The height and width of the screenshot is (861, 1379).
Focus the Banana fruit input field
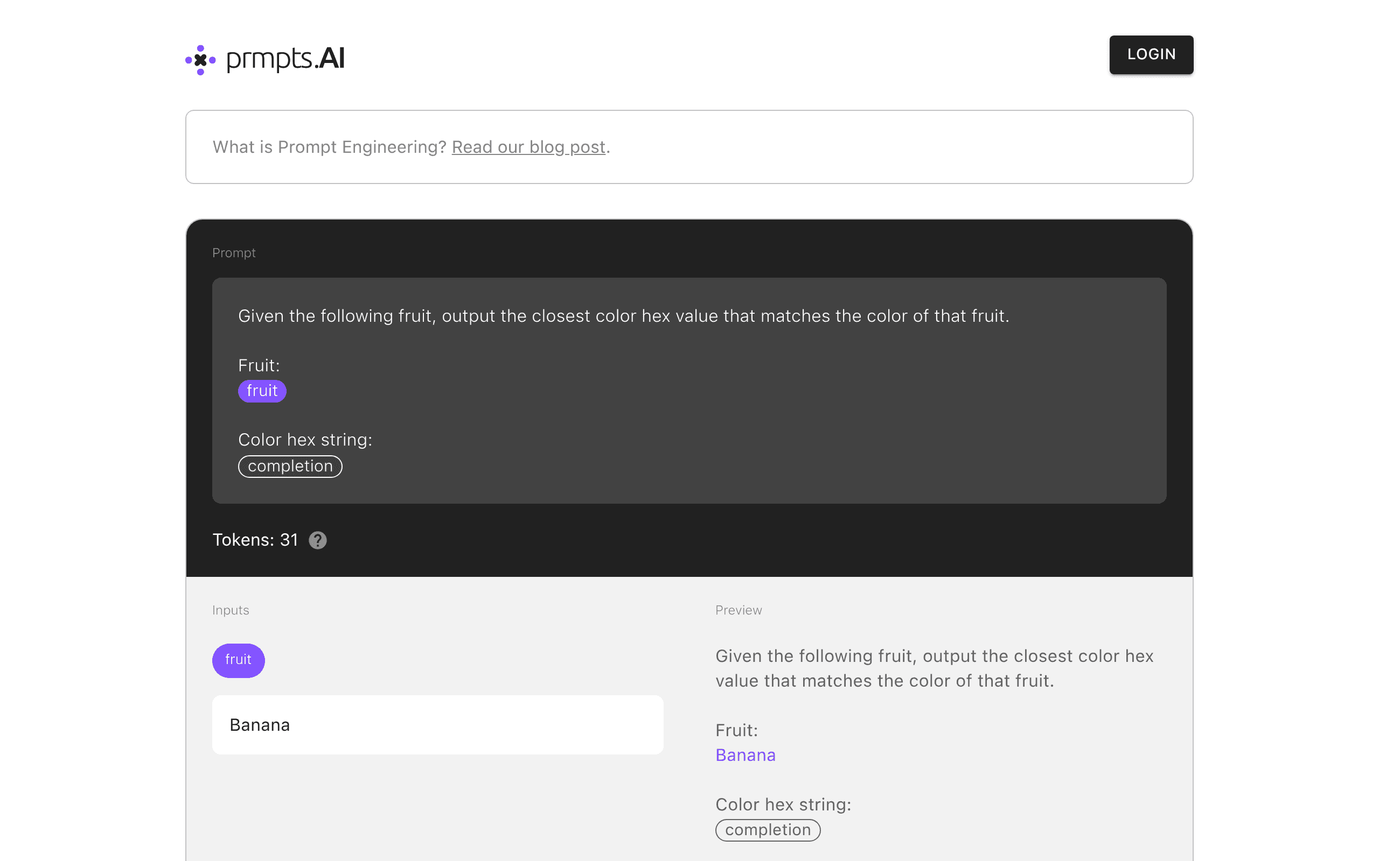click(437, 724)
